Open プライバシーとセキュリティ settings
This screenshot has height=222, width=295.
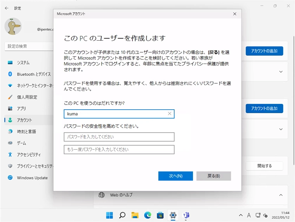29,166
